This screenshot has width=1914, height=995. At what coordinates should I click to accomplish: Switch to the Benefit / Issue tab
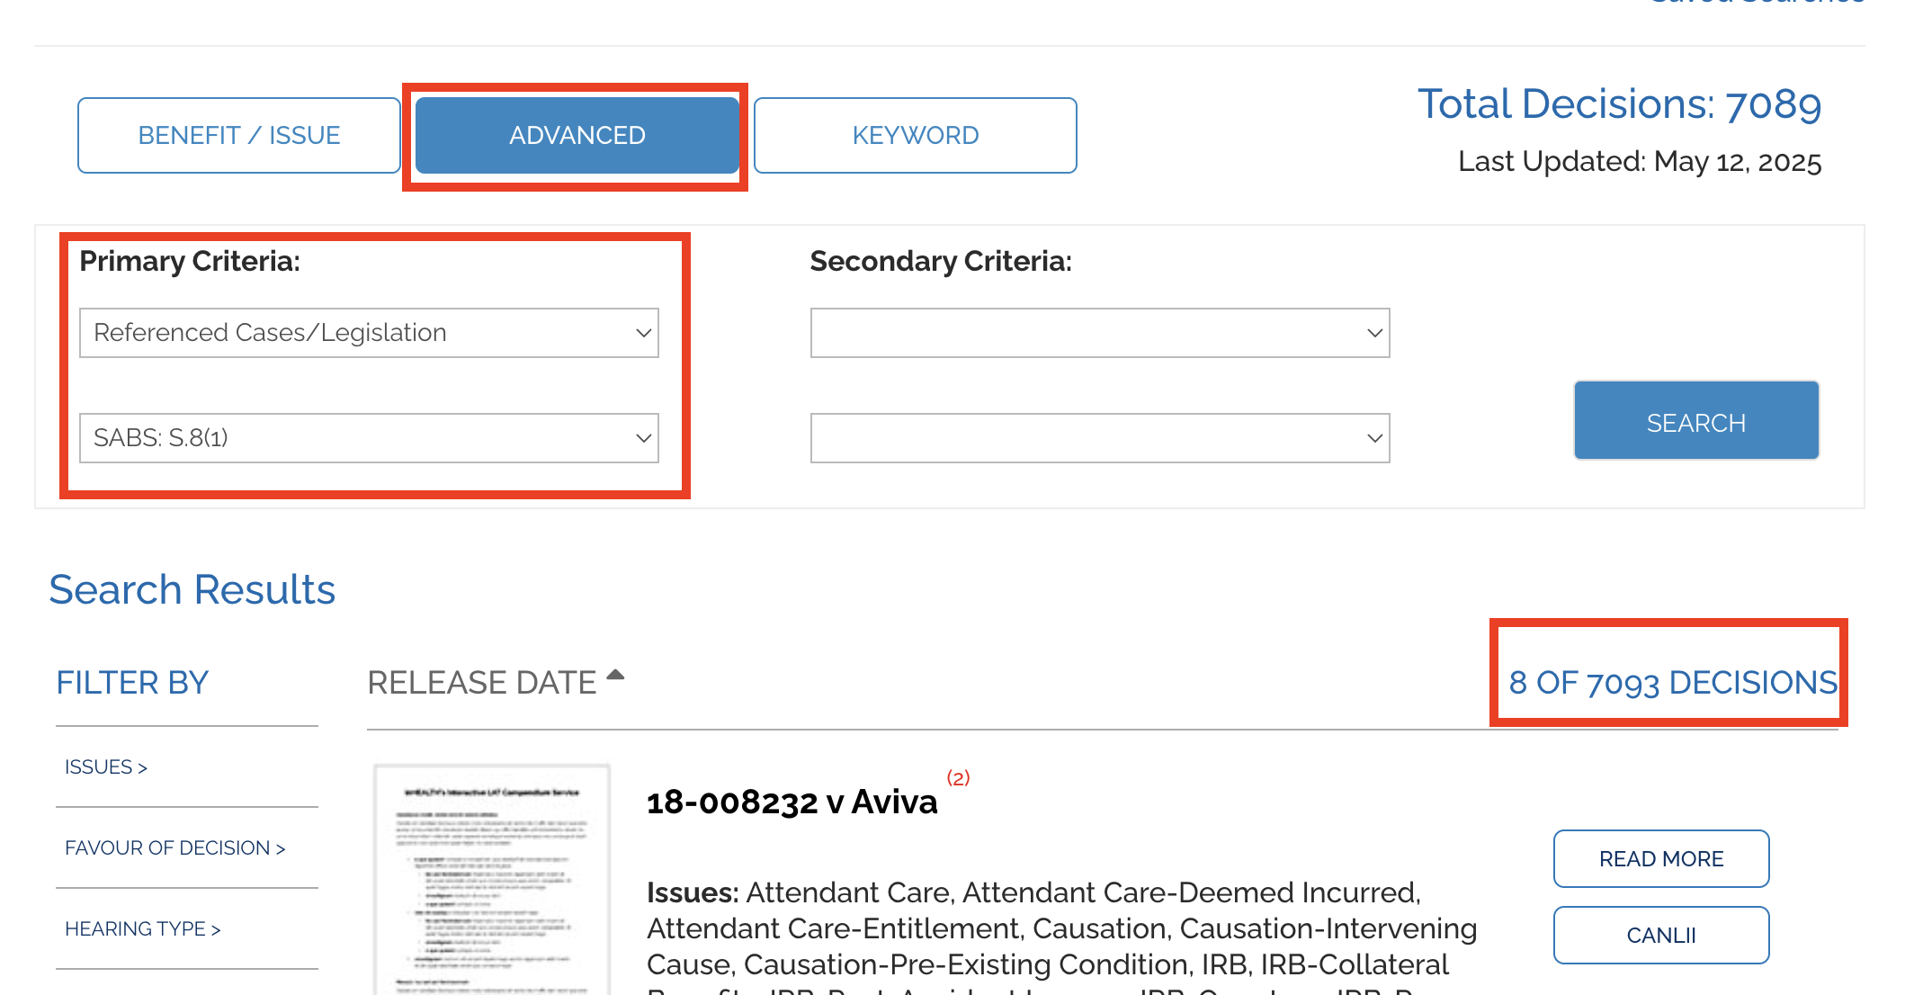click(x=239, y=135)
